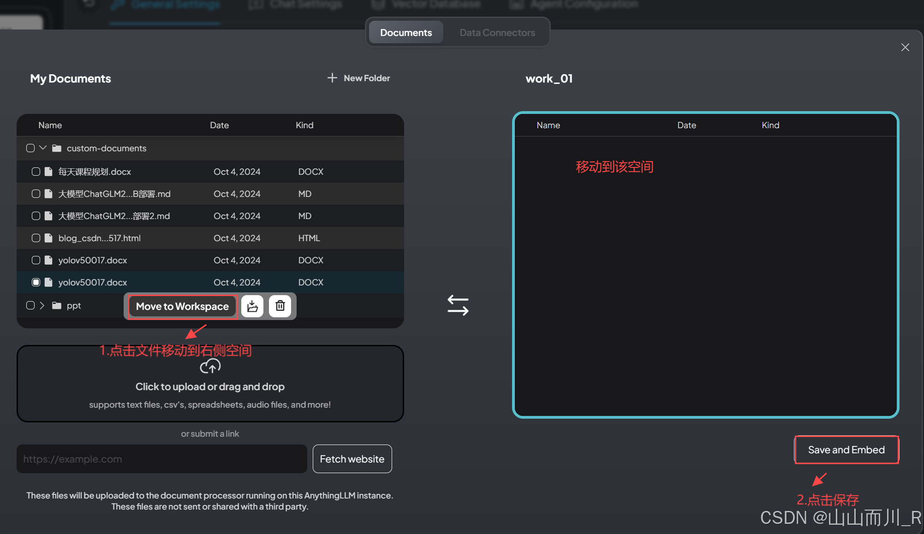Check the 大模型ChatGLM2...B部署.md checkbox

tap(36, 194)
